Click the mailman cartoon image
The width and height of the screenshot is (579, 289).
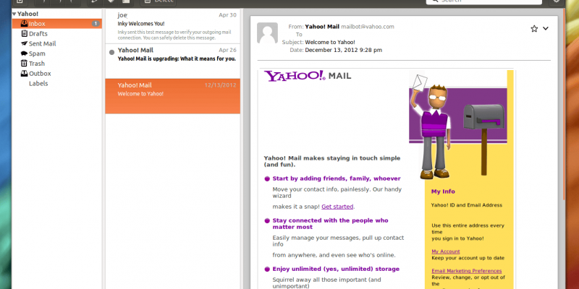coord(432,127)
